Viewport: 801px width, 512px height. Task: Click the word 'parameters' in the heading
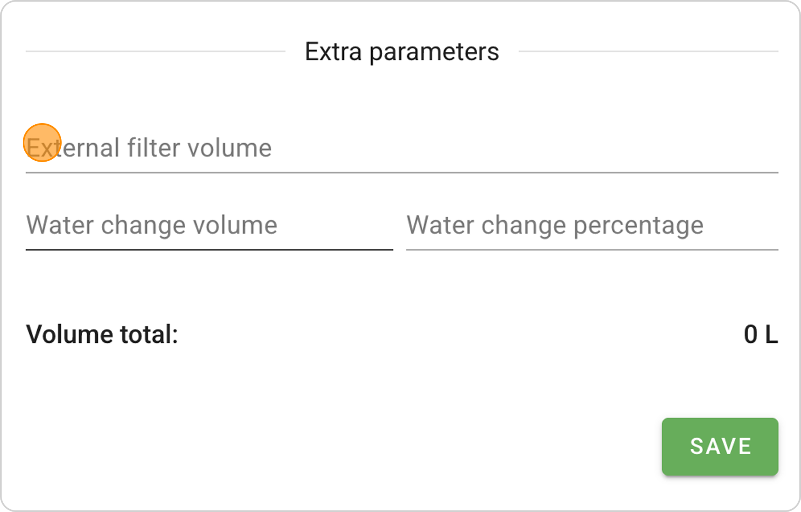[434, 53]
